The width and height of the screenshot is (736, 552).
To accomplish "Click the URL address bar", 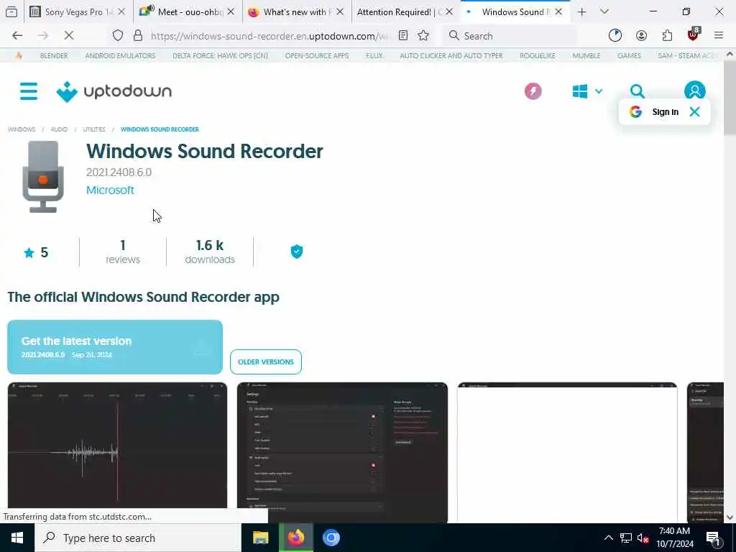I will point(270,36).
